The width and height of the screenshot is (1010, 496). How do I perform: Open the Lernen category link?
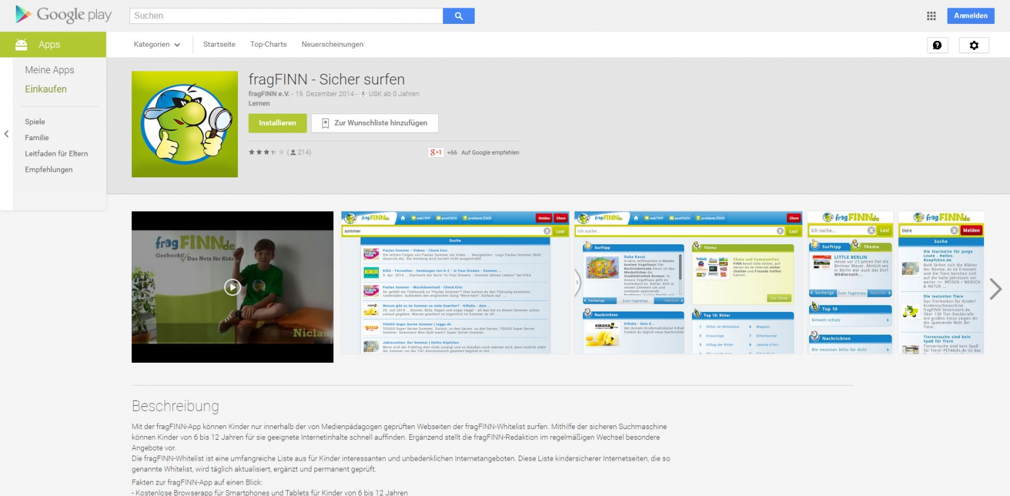click(x=259, y=103)
